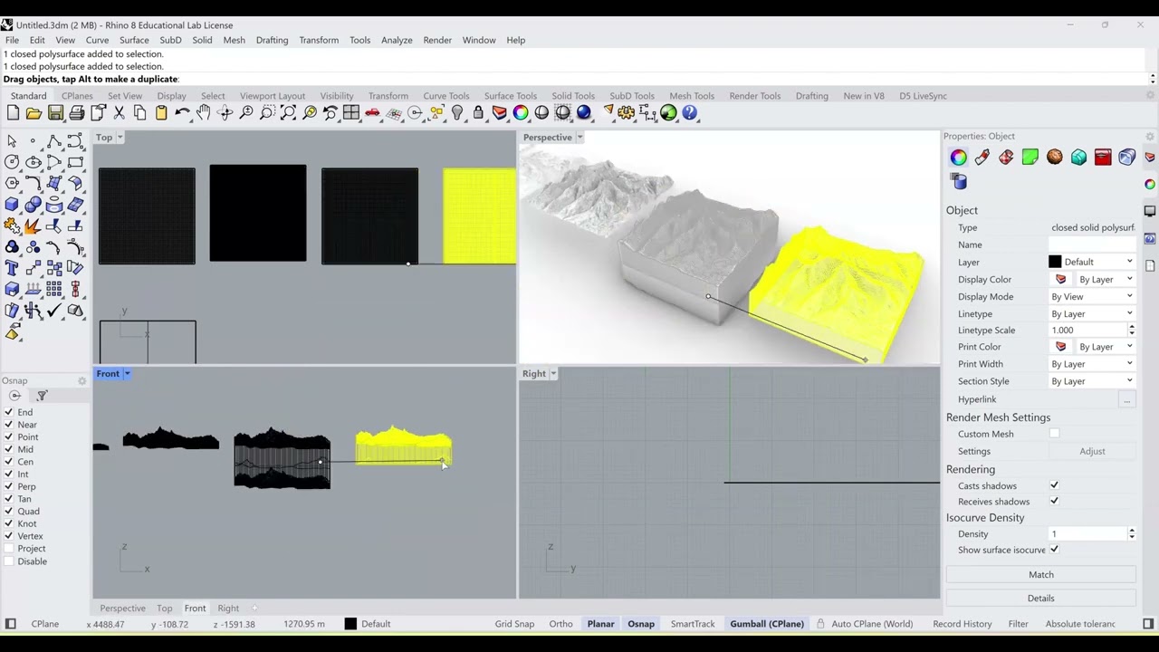Open the color wheel icon in toolbar
Screen dimensions: 1159x652
tap(521, 113)
